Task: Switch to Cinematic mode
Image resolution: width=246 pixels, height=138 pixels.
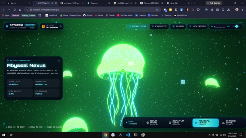Action: click(159, 26)
